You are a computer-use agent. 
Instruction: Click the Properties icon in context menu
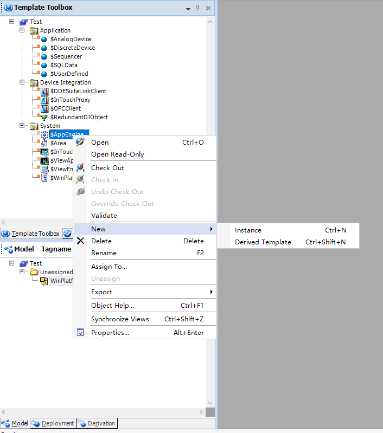pos(80,333)
